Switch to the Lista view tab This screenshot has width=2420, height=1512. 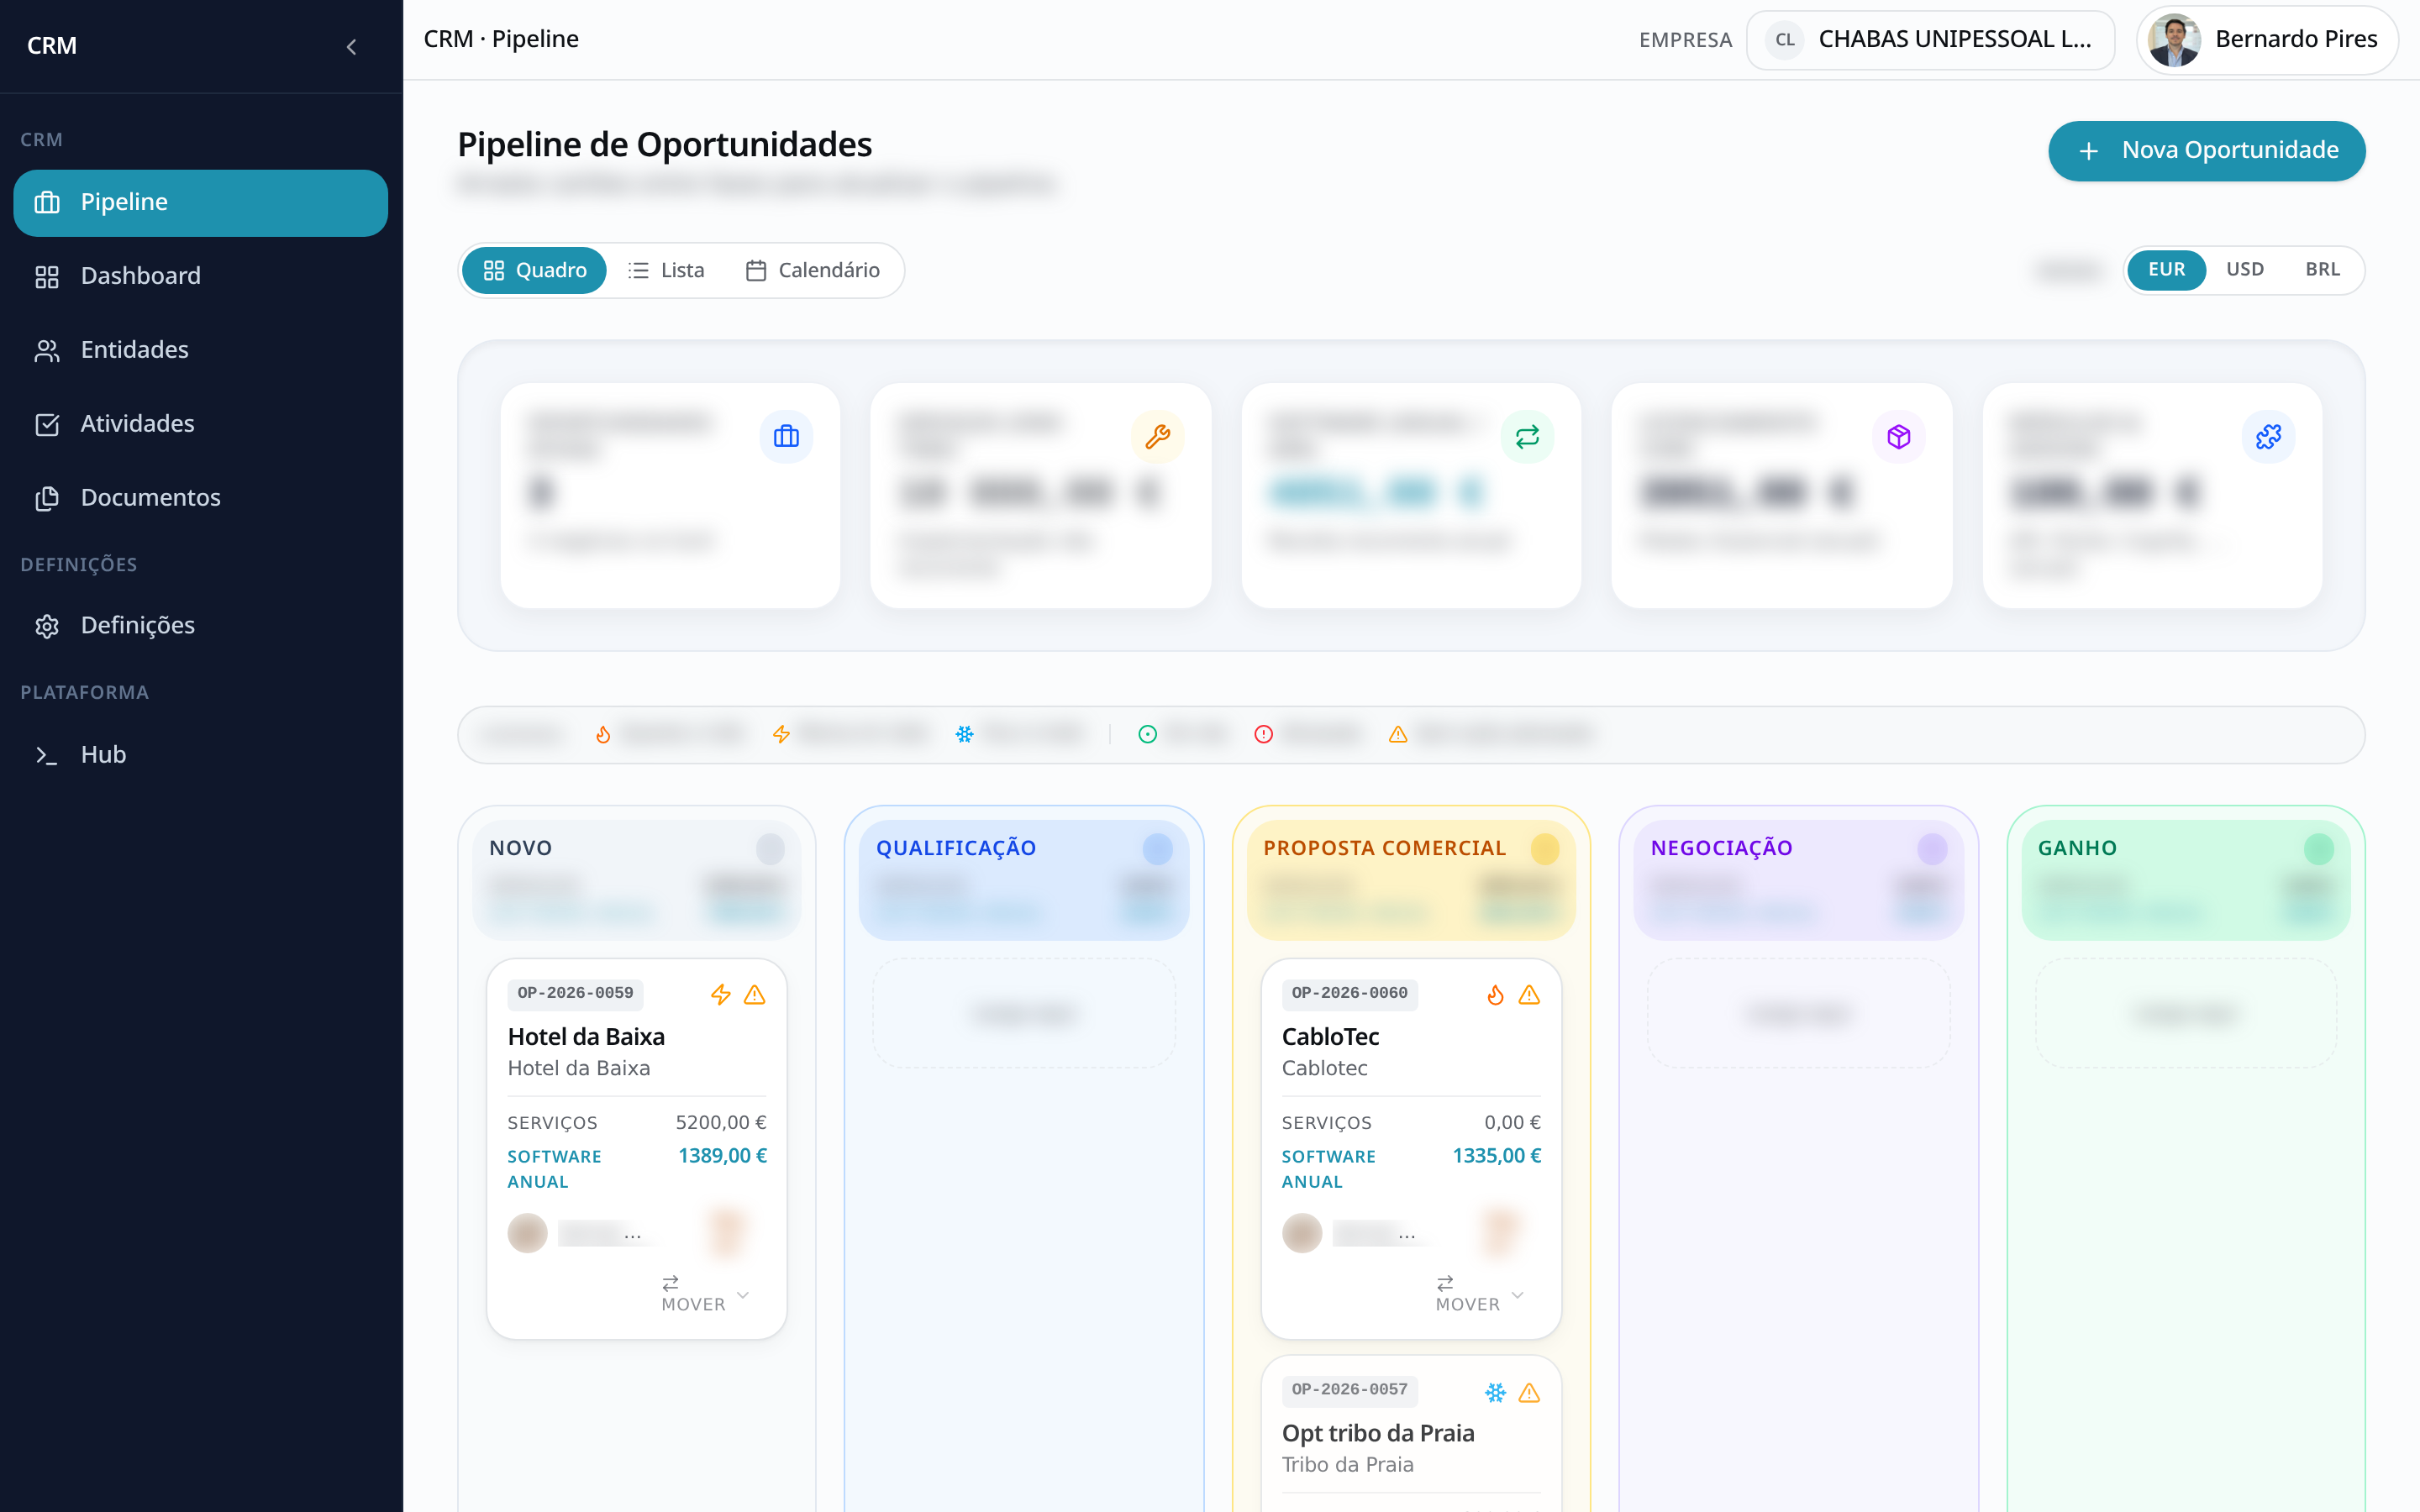(x=666, y=270)
